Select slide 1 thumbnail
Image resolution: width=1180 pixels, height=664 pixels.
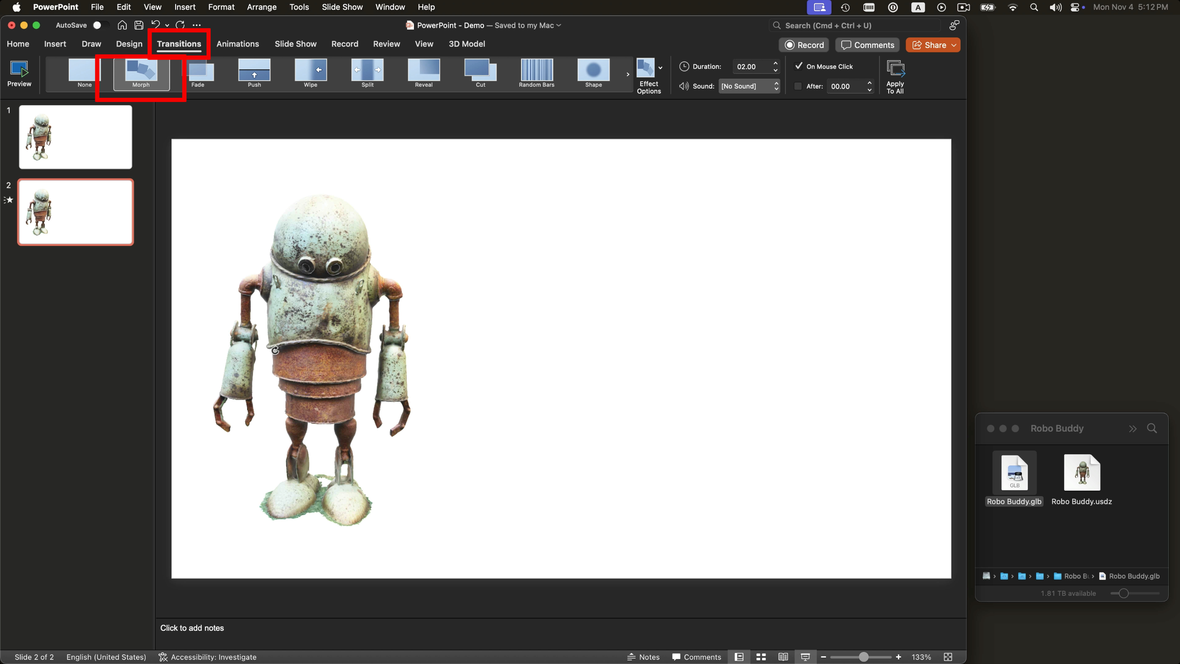75,136
